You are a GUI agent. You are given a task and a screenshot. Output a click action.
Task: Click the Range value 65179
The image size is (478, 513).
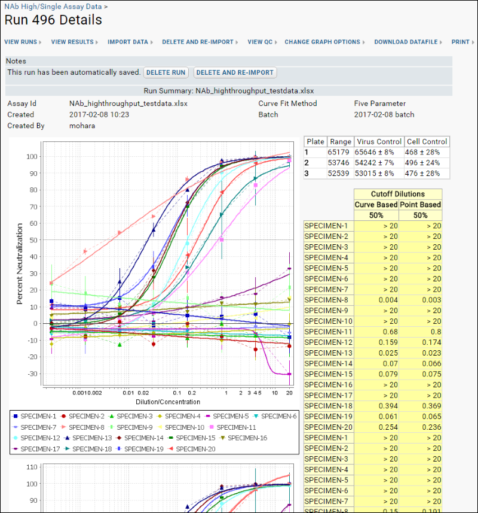click(x=339, y=153)
